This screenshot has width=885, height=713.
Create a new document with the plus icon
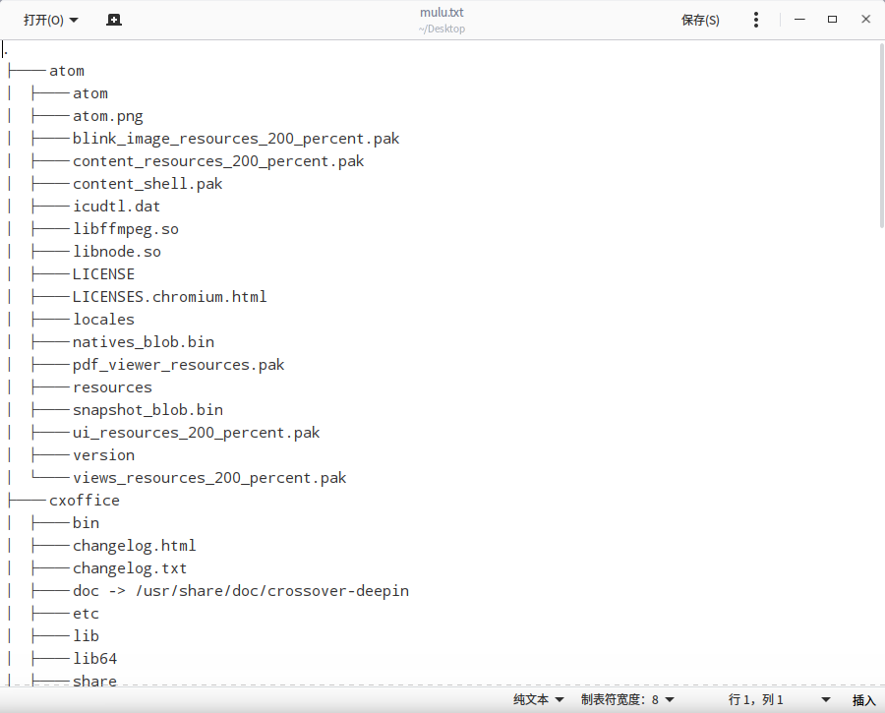point(114,21)
